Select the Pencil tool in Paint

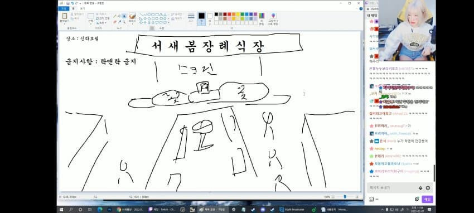point(115,16)
